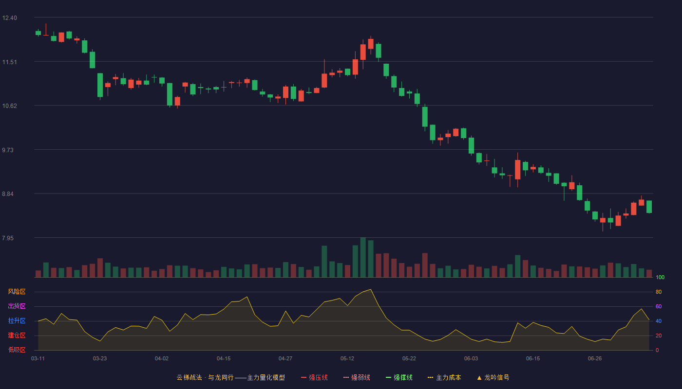
Task: Toggle the 强弱线 legend series
Action: pos(357,378)
